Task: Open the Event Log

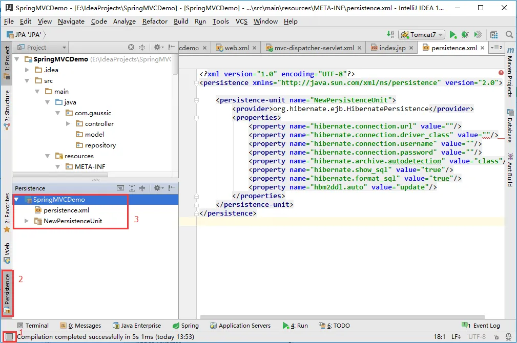Action: point(482,326)
